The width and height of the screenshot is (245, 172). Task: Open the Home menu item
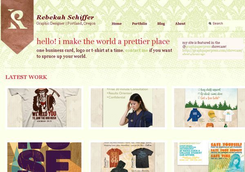pyautogui.click(x=116, y=24)
